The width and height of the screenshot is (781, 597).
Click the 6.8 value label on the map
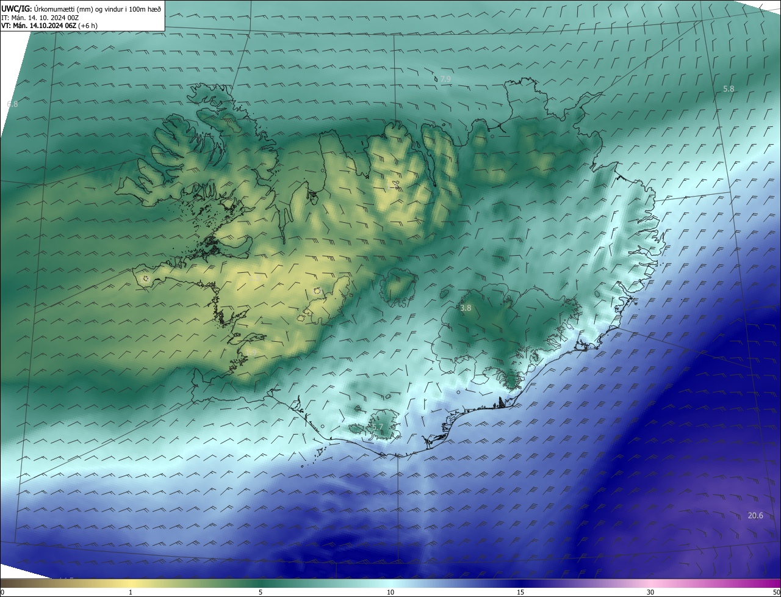(12, 104)
